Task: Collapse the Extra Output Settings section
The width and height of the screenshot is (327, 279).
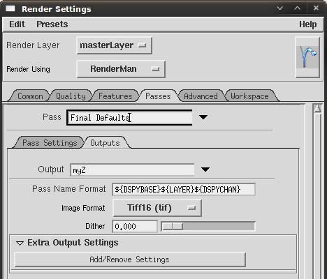Action: tap(20, 243)
